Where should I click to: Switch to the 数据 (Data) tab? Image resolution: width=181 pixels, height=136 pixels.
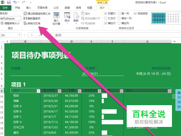67,8
